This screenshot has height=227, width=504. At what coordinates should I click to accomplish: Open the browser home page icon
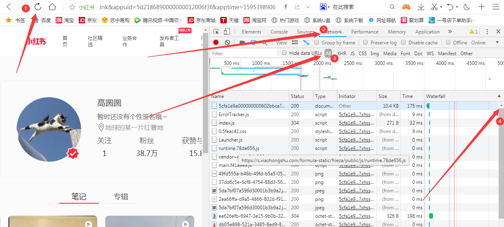point(52,7)
